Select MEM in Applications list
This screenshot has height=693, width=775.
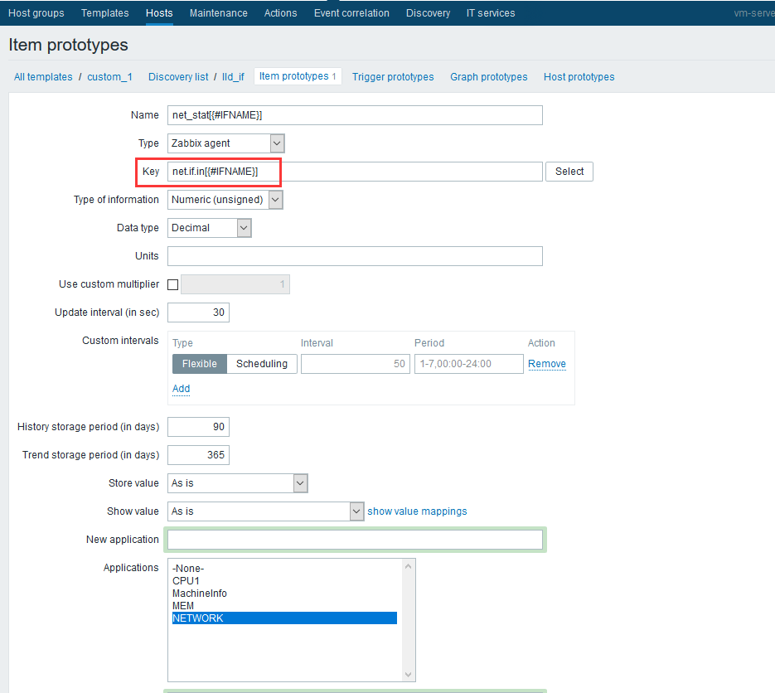284,605
